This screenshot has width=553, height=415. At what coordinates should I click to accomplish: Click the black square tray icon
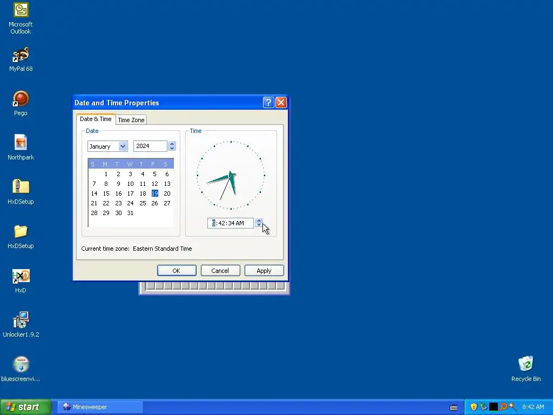point(494,407)
